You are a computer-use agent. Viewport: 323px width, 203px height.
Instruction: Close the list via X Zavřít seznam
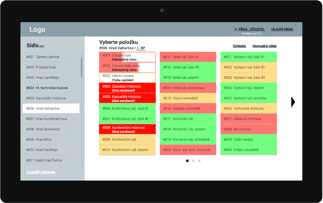[41, 172]
